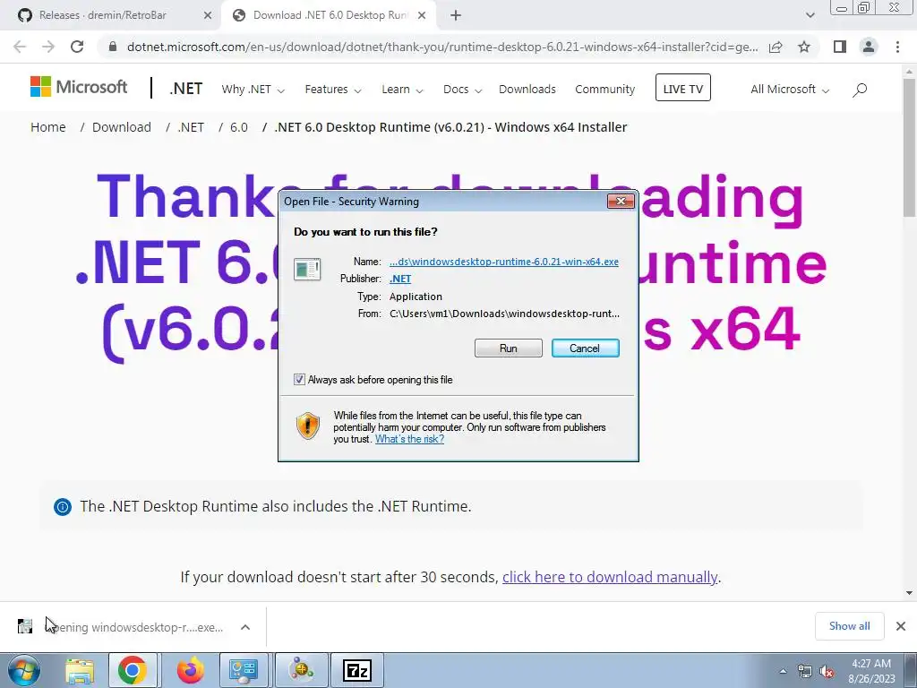The image size is (917, 688).
Task: Expand the Learn menu
Action: click(x=402, y=90)
